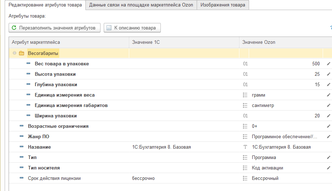The image size is (332, 191).
Task: Click Атрибут маркетплейса column header
Action: [x=69, y=42]
